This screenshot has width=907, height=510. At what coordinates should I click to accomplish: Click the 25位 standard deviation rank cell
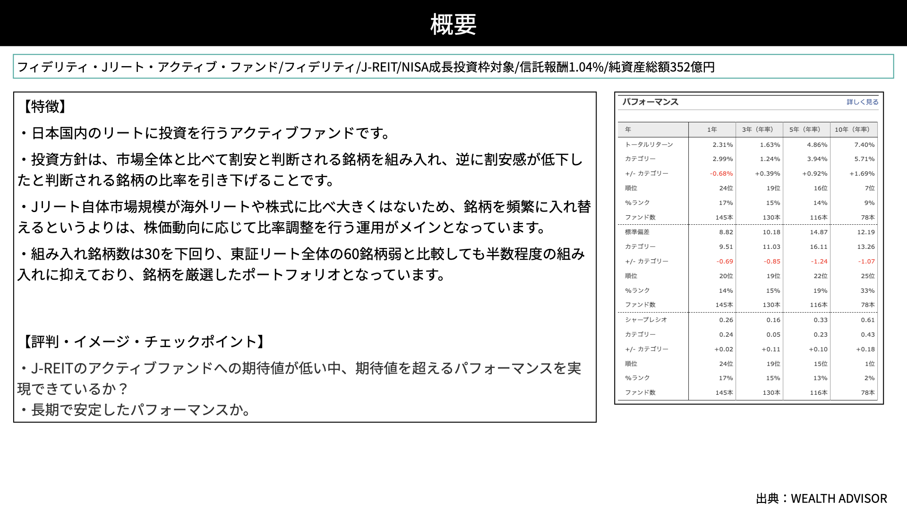coord(868,276)
